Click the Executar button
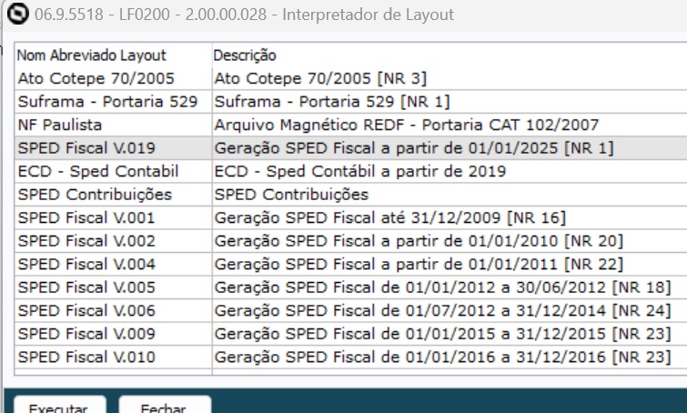Viewport: 687px width, 413px height. 60,405
